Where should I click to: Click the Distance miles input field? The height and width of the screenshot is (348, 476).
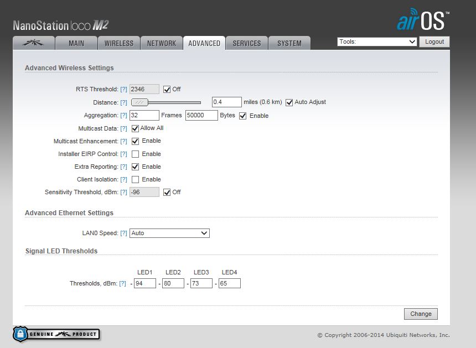227,102
